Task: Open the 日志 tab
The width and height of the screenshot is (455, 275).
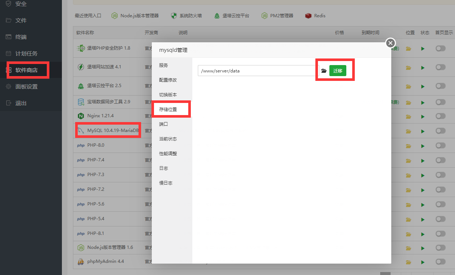Action: pyautogui.click(x=172, y=168)
